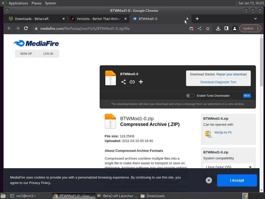Open Download Diagnostic Tool link
Image resolution: width=265 pixels, height=199 pixels.
tap(218, 82)
